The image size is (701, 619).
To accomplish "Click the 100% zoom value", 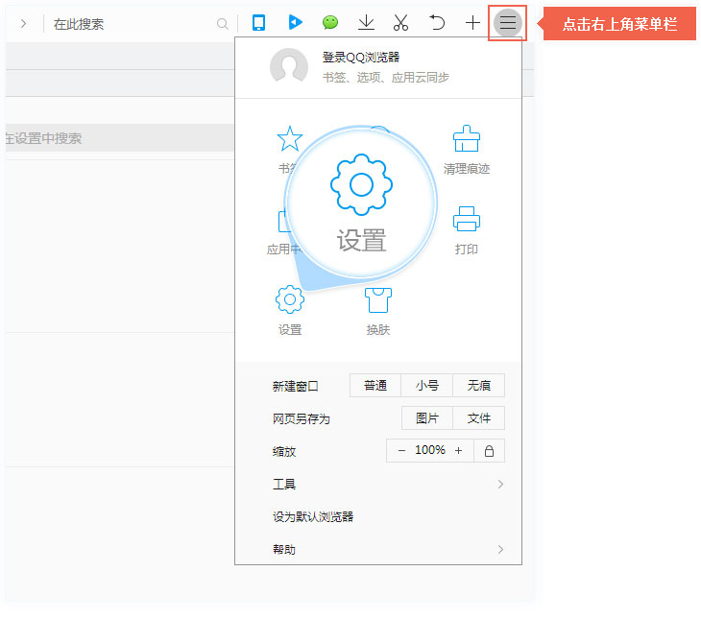I will click(x=429, y=450).
